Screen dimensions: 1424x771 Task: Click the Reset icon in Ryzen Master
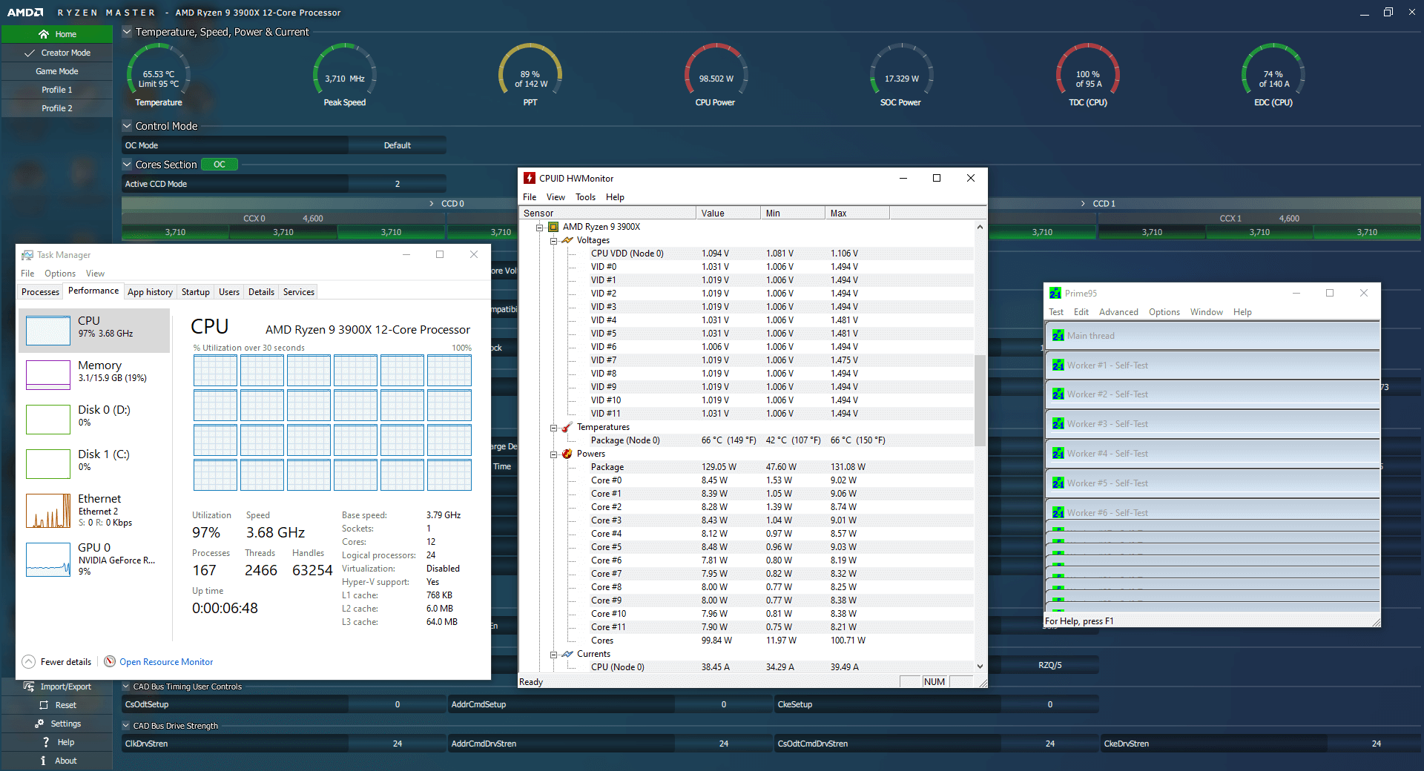pos(44,705)
